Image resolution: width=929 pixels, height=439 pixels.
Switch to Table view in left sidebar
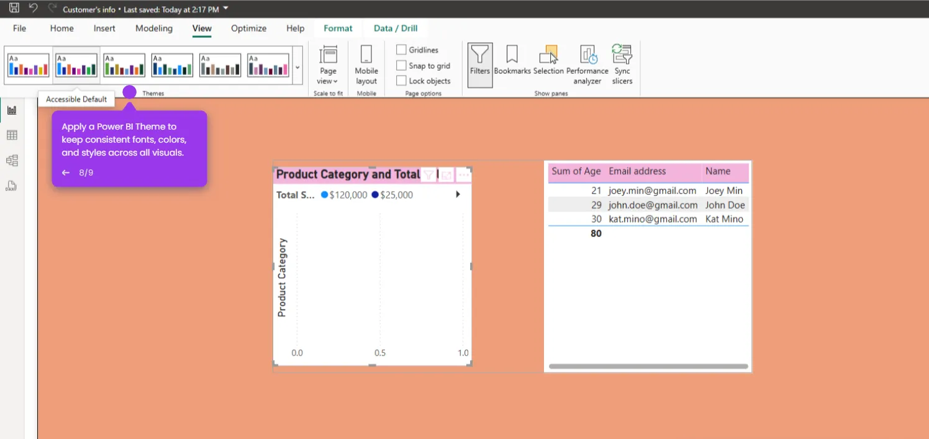(x=12, y=135)
